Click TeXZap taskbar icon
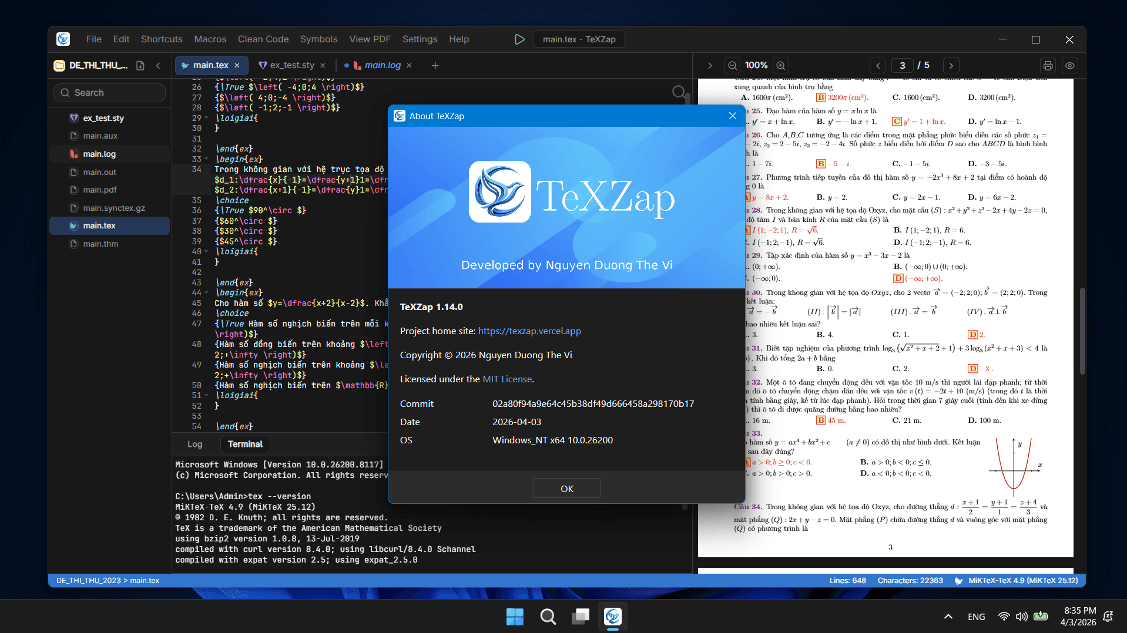 [613, 617]
